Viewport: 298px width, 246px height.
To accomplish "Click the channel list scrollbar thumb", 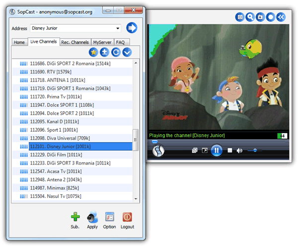I will (x=136, y=140).
